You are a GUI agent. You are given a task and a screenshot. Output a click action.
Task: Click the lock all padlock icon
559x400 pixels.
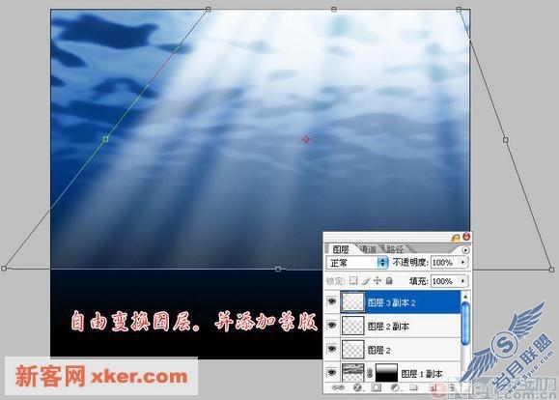coord(389,281)
